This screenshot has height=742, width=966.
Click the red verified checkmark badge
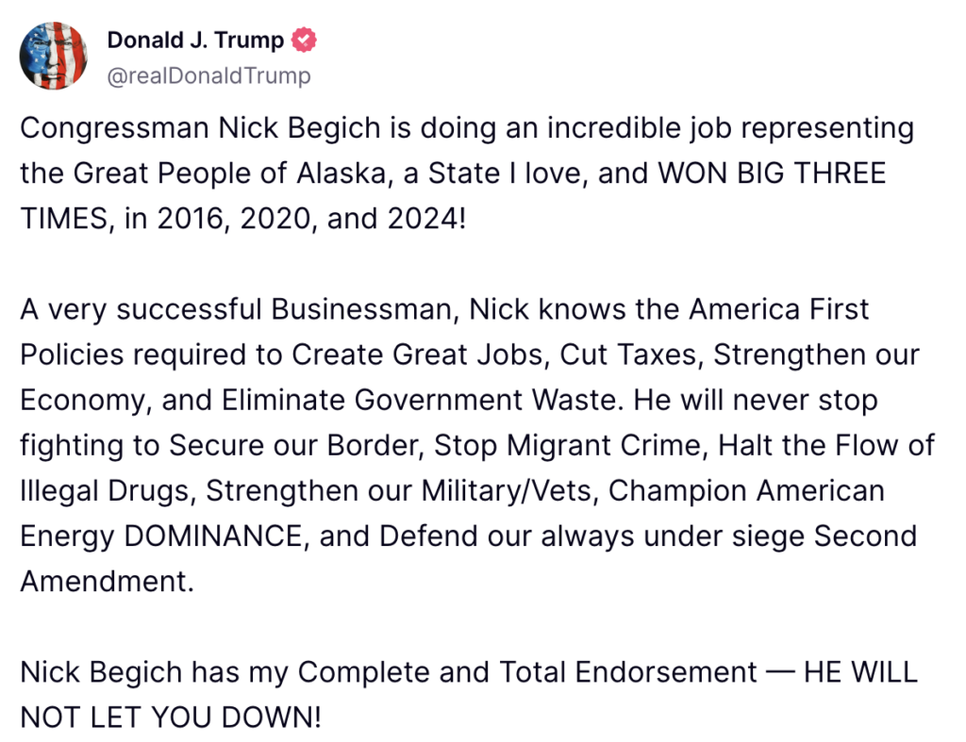click(x=304, y=40)
